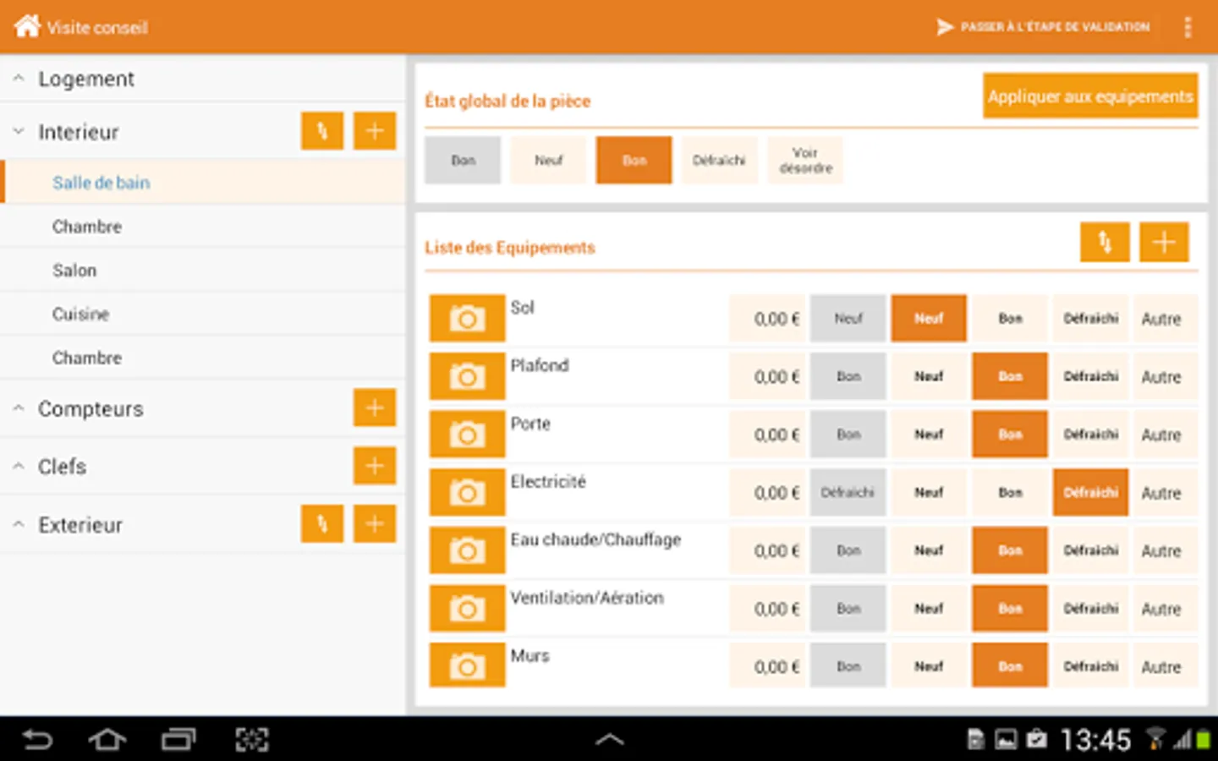Add a new room under Interieur
1218x761 pixels.
pos(374,130)
